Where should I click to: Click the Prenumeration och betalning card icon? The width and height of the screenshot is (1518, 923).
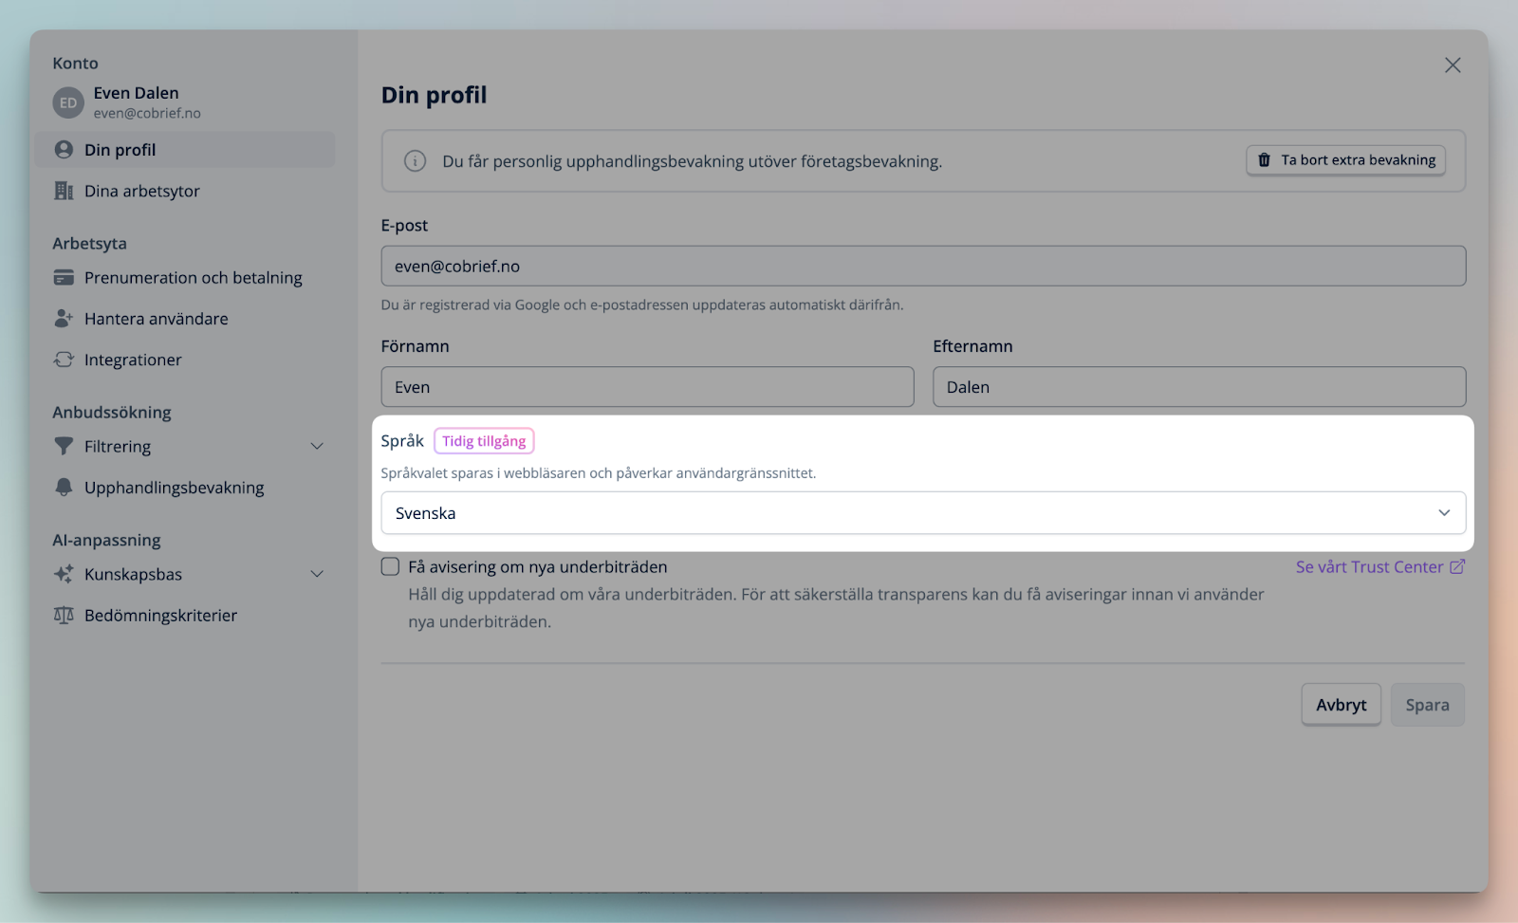coord(64,278)
